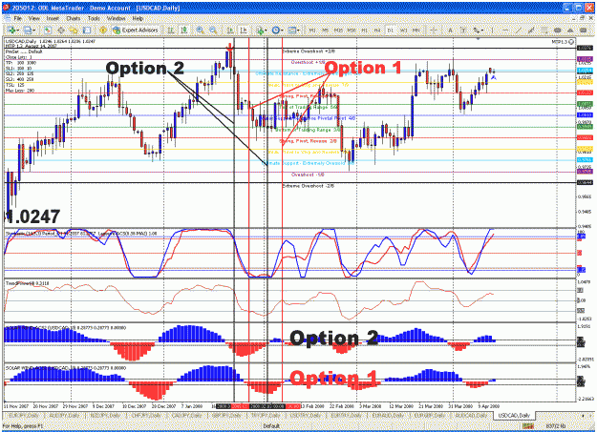The width and height of the screenshot is (597, 432).
Task: Switch to the AUDCAD,Daily chart tab
Action: point(471,416)
